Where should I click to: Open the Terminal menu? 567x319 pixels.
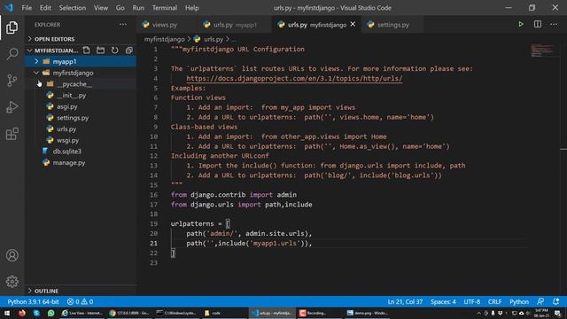(165, 8)
